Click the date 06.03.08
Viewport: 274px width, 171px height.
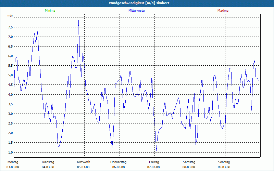pos(119,167)
